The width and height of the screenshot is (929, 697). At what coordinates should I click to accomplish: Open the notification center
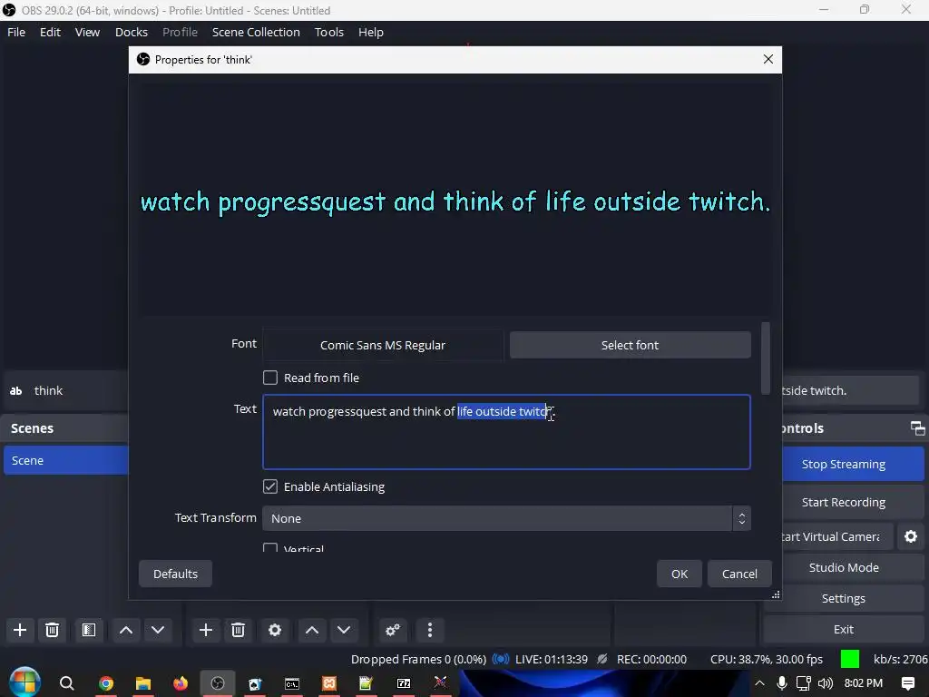(907, 683)
